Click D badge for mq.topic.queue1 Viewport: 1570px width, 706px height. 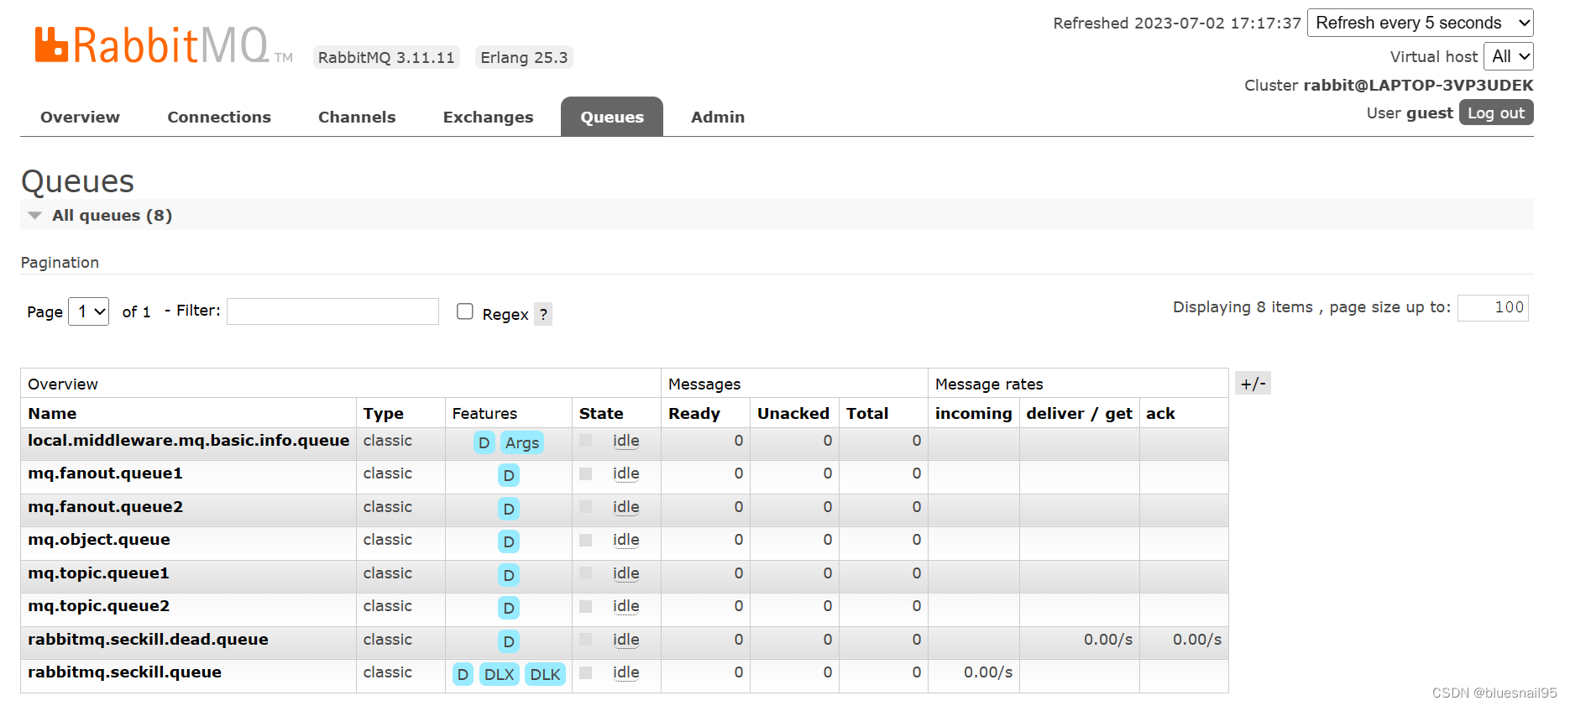[x=509, y=575]
